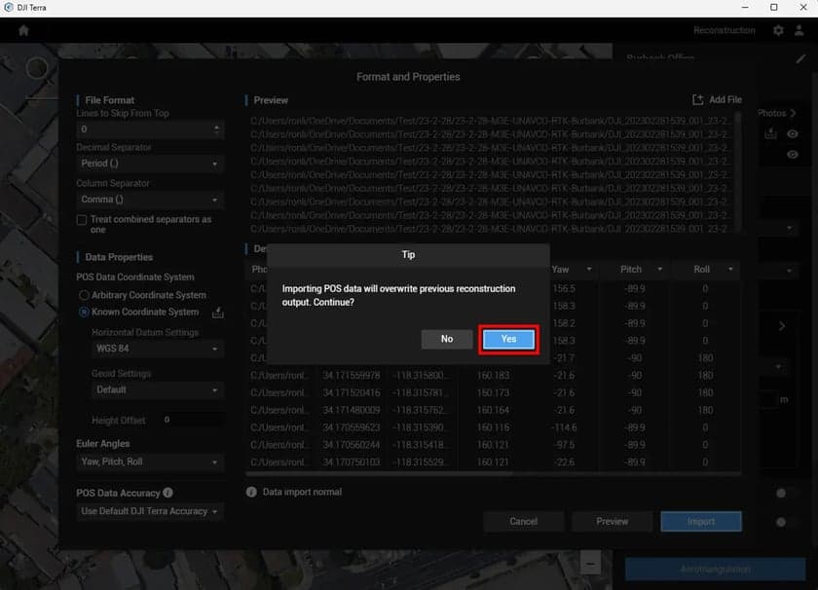Enable Treat combined separators as one
This screenshot has width=818, height=590.
(x=82, y=219)
